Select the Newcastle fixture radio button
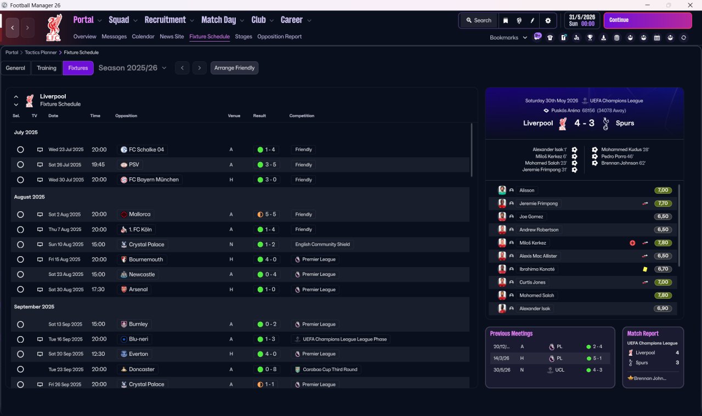 pyautogui.click(x=20, y=274)
